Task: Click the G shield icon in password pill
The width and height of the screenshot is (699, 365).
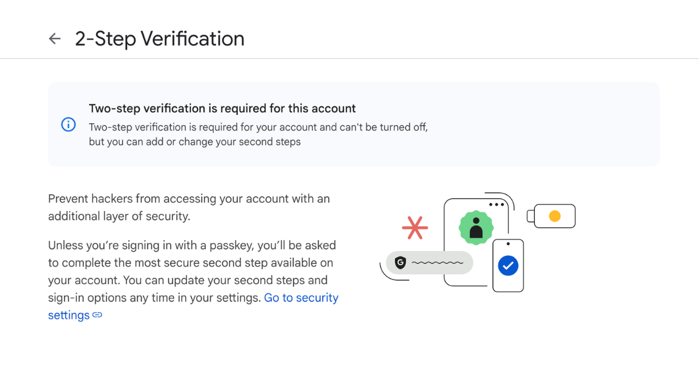Action: (400, 263)
